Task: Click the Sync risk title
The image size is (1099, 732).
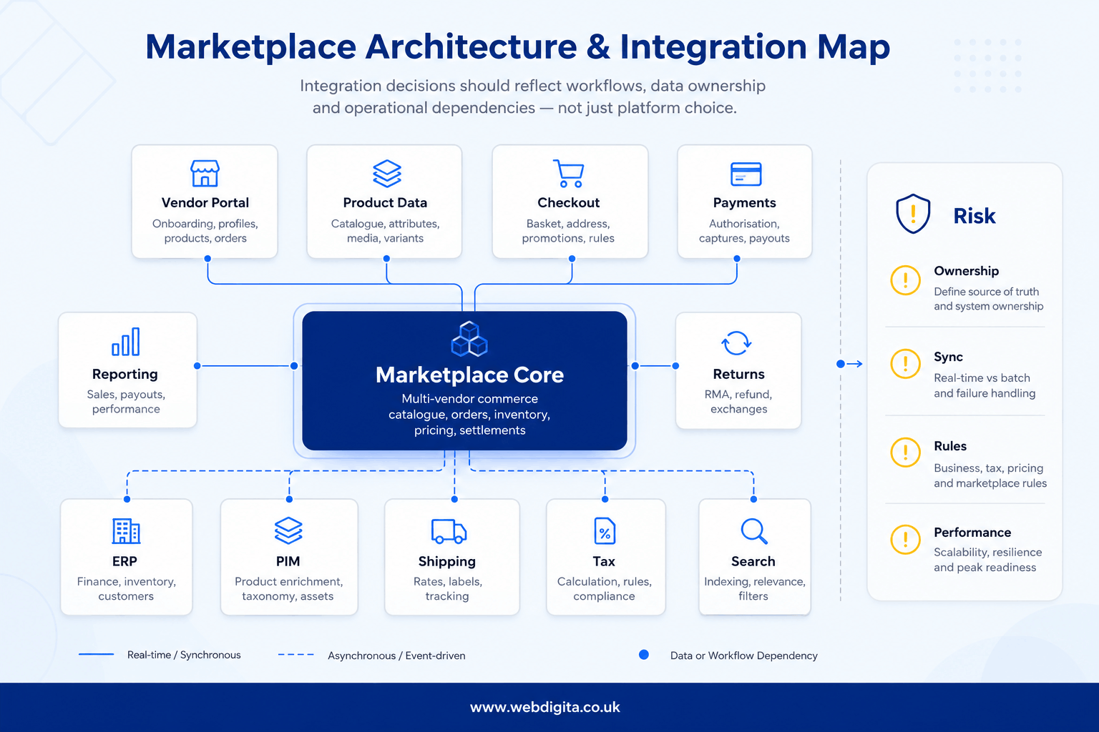Action: (x=949, y=357)
